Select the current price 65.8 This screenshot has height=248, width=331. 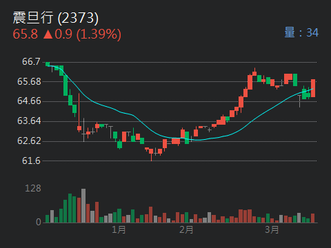tap(26, 34)
